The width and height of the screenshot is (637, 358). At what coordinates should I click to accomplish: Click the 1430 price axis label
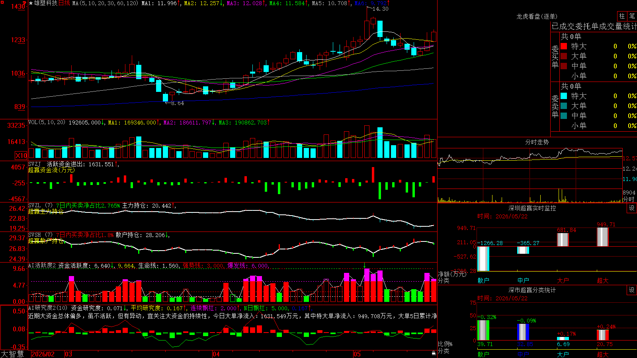pyautogui.click(x=18, y=6)
